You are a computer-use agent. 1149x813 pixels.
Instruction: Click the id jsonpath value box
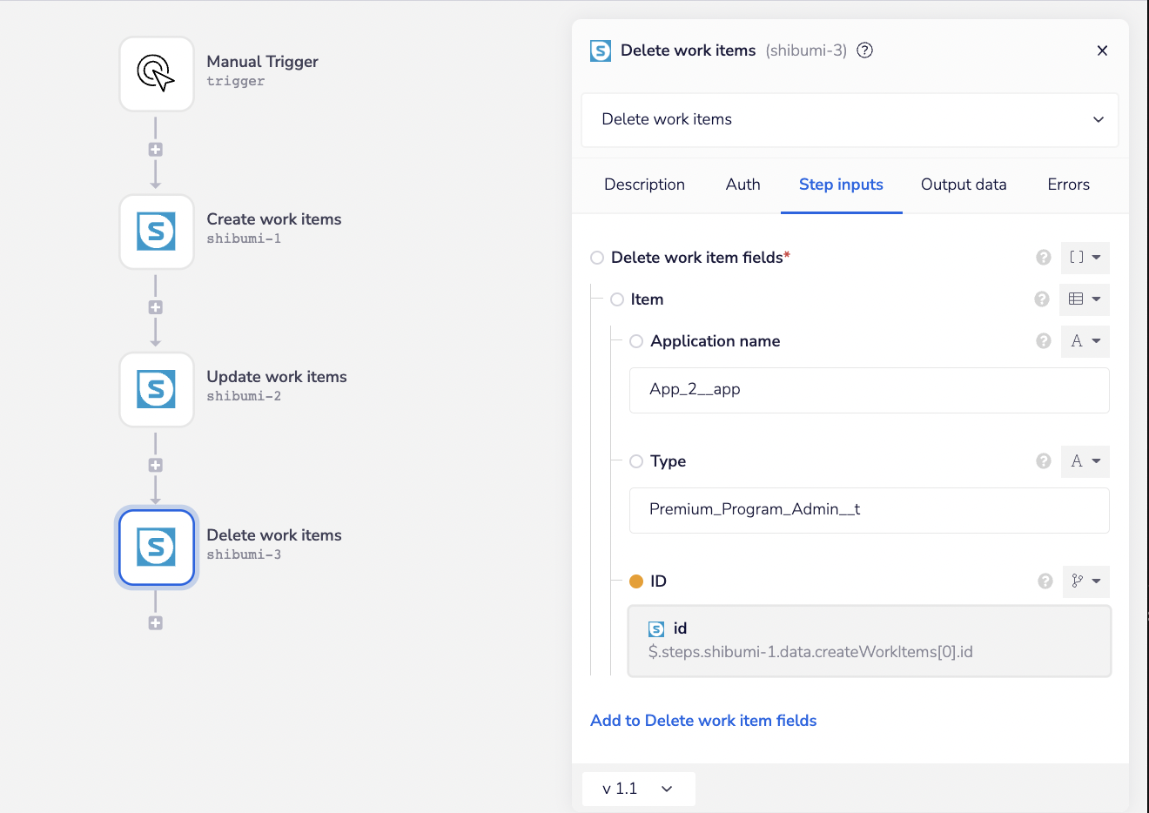(869, 641)
